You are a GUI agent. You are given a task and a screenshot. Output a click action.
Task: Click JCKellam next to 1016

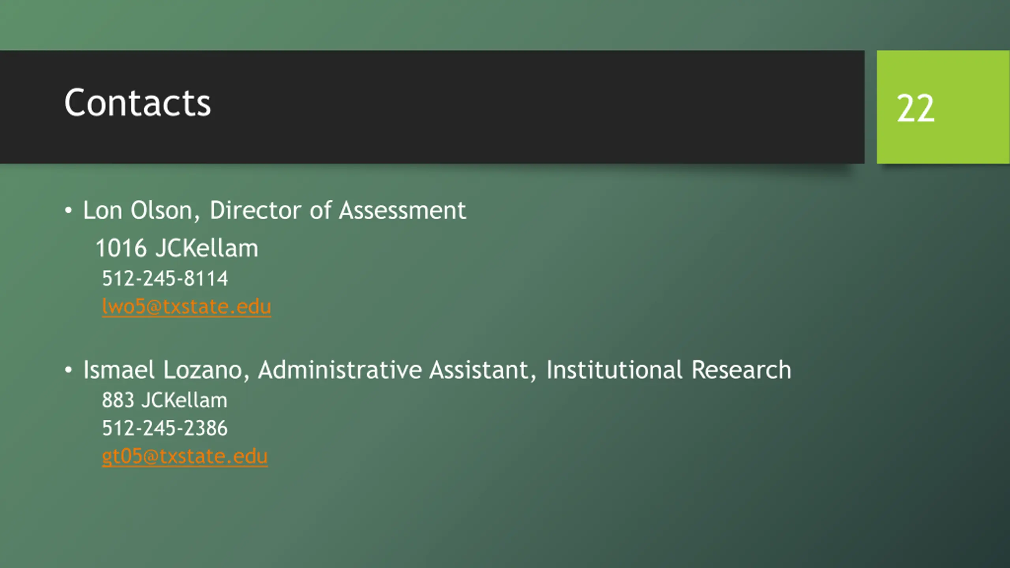point(207,248)
